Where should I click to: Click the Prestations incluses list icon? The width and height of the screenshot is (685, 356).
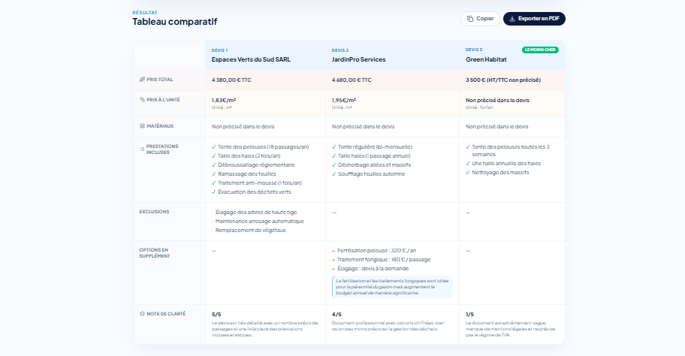(x=142, y=149)
